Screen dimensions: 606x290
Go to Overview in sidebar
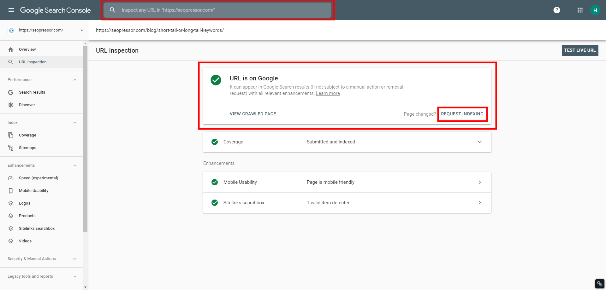pyautogui.click(x=41, y=49)
